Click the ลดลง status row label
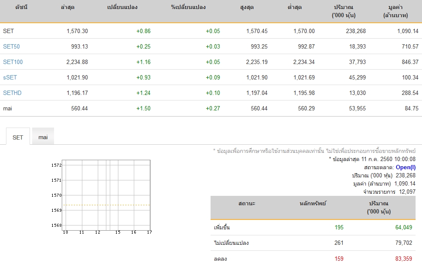The width and height of the screenshot is (422, 265). (x=220, y=259)
